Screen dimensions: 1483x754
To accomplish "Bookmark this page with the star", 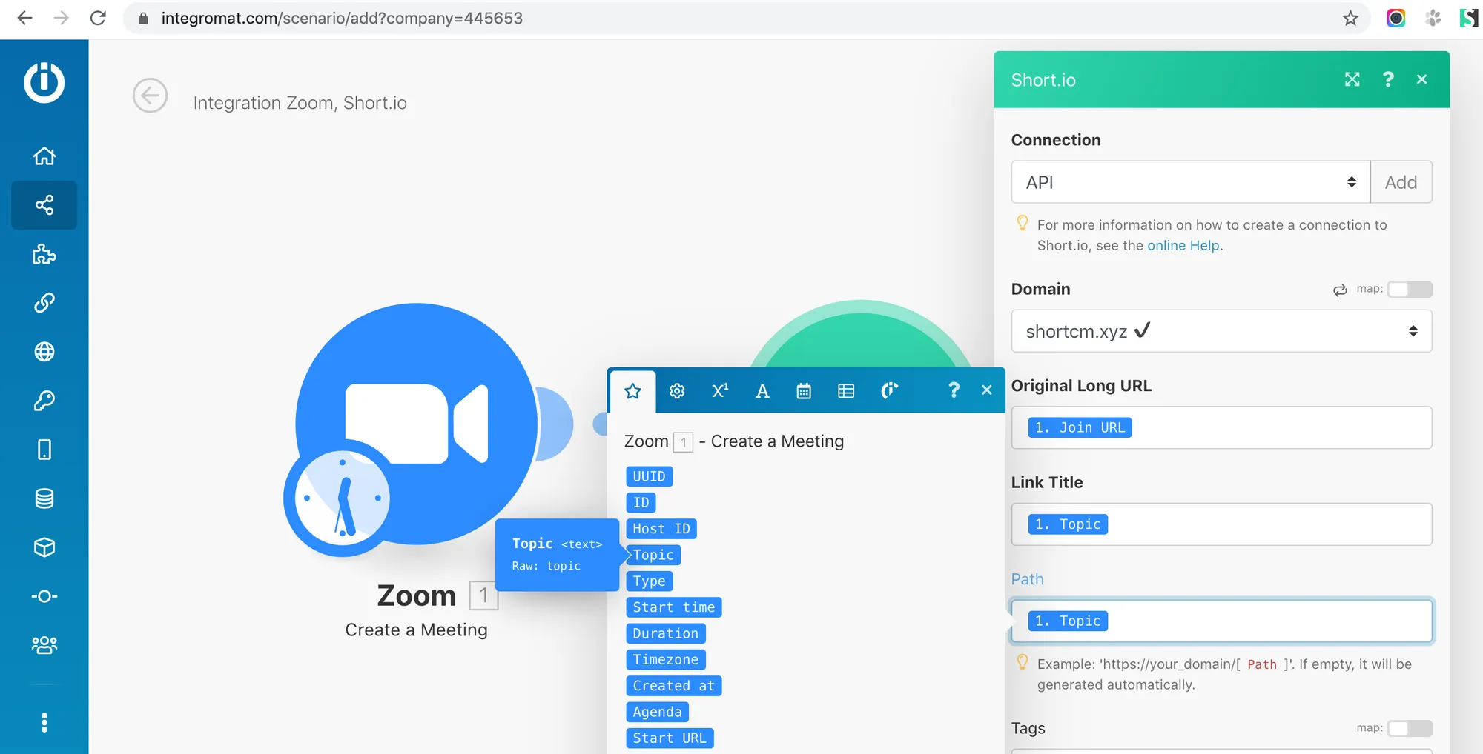I will click(x=1350, y=18).
